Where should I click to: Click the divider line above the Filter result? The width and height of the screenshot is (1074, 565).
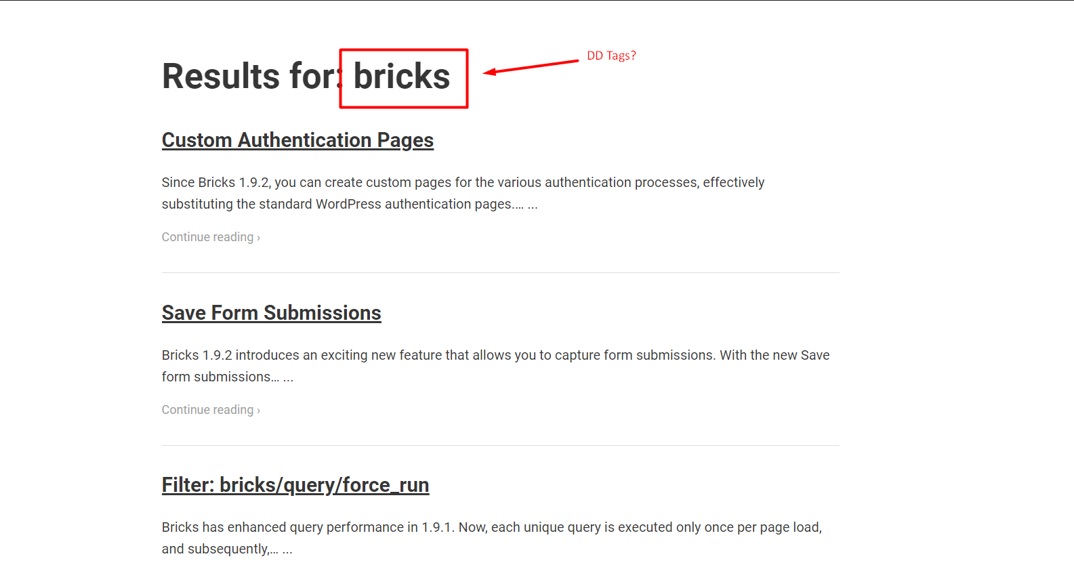[501, 445]
